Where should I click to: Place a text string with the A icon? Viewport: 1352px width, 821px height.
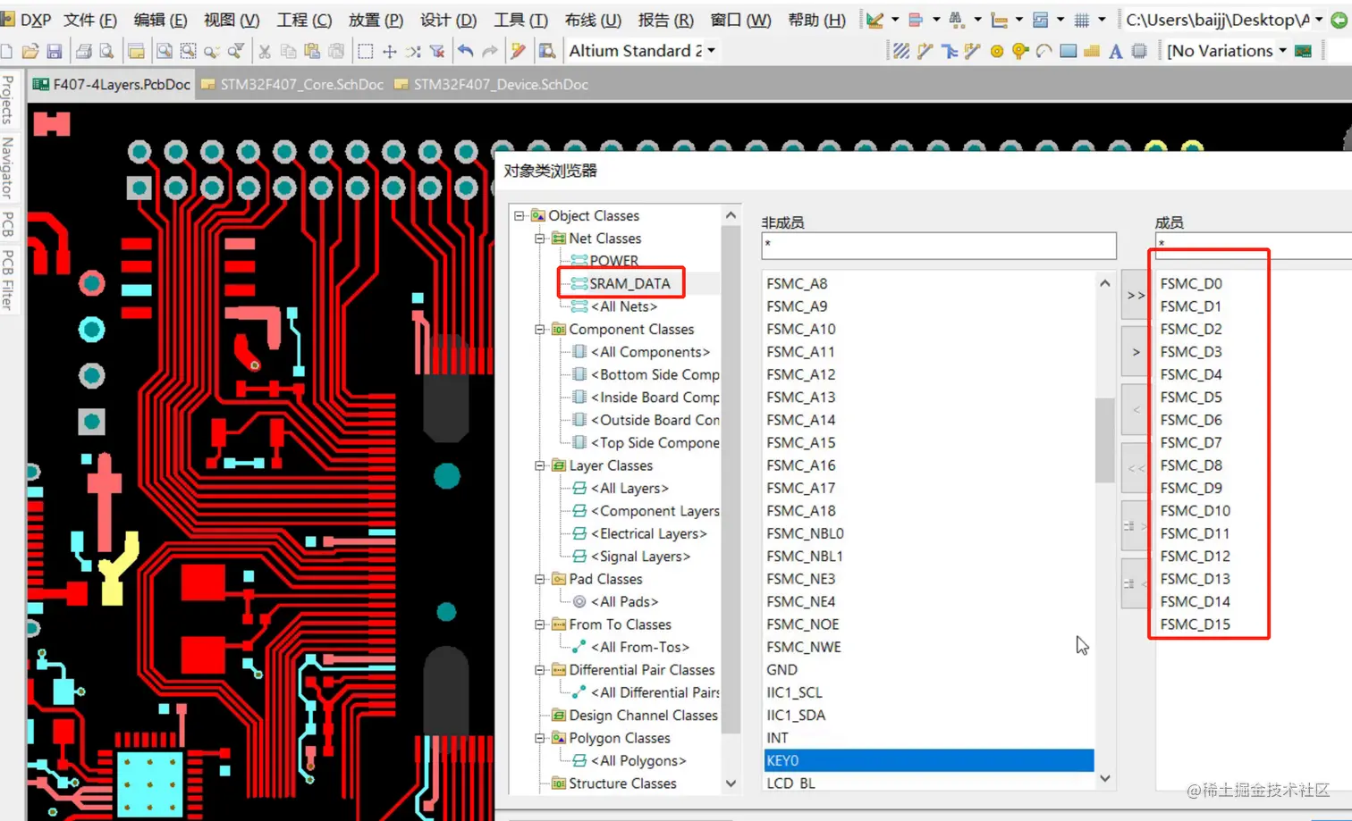(1115, 52)
